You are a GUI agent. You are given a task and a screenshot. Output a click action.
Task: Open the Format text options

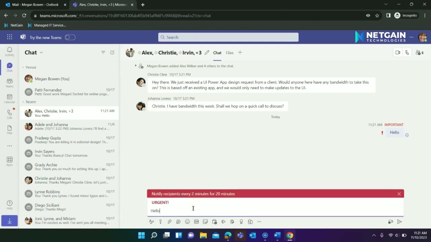coord(152,222)
